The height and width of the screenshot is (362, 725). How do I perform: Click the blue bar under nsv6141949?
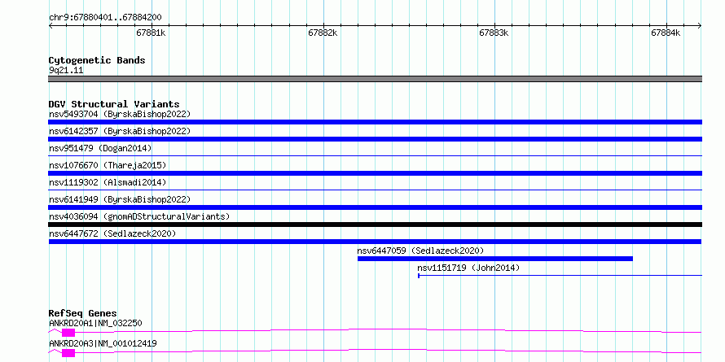pyautogui.click(x=375, y=207)
